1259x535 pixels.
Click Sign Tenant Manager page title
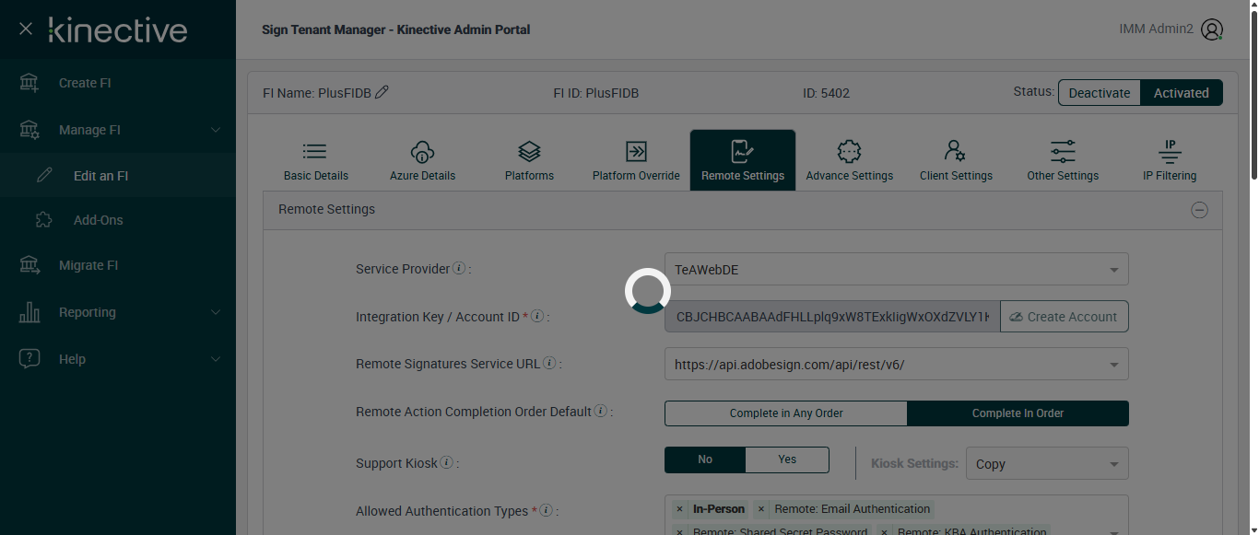point(396,29)
